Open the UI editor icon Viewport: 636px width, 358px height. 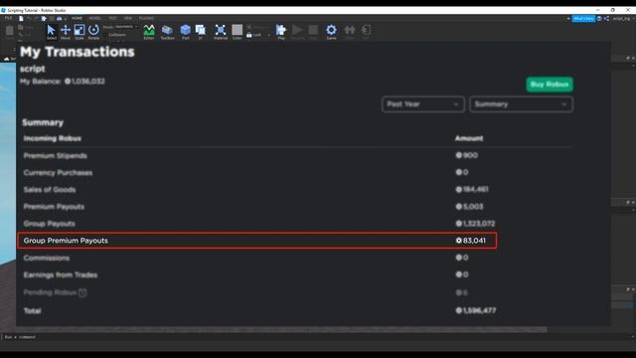tap(201, 32)
